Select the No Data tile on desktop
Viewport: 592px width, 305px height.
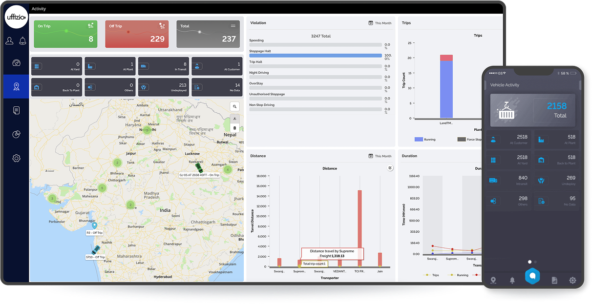pos(217,87)
